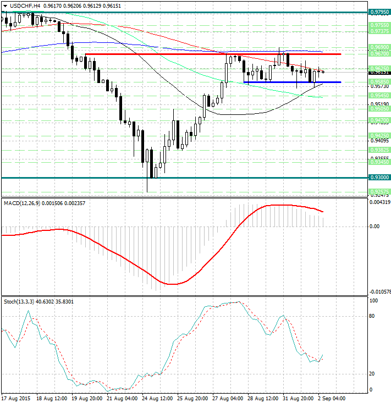This screenshot has height=403, width=391.
Task: Select the 24 Aug 12:00 time label
Action: [x=156, y=398]
